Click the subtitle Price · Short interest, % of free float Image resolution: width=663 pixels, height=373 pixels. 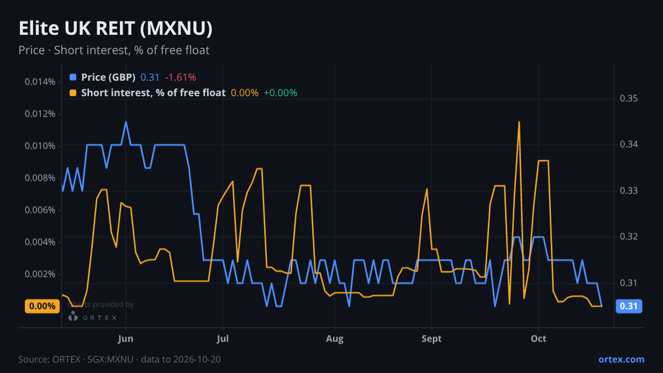tap(114, 50)
